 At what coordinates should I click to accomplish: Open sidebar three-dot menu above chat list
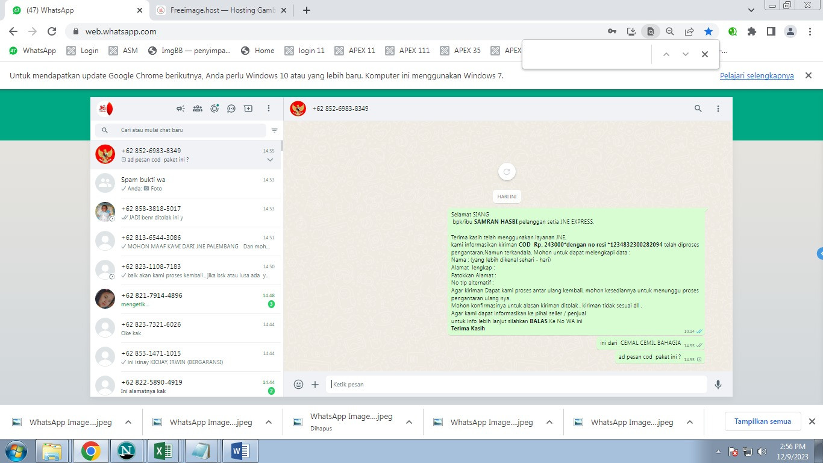tap(269, 109)
